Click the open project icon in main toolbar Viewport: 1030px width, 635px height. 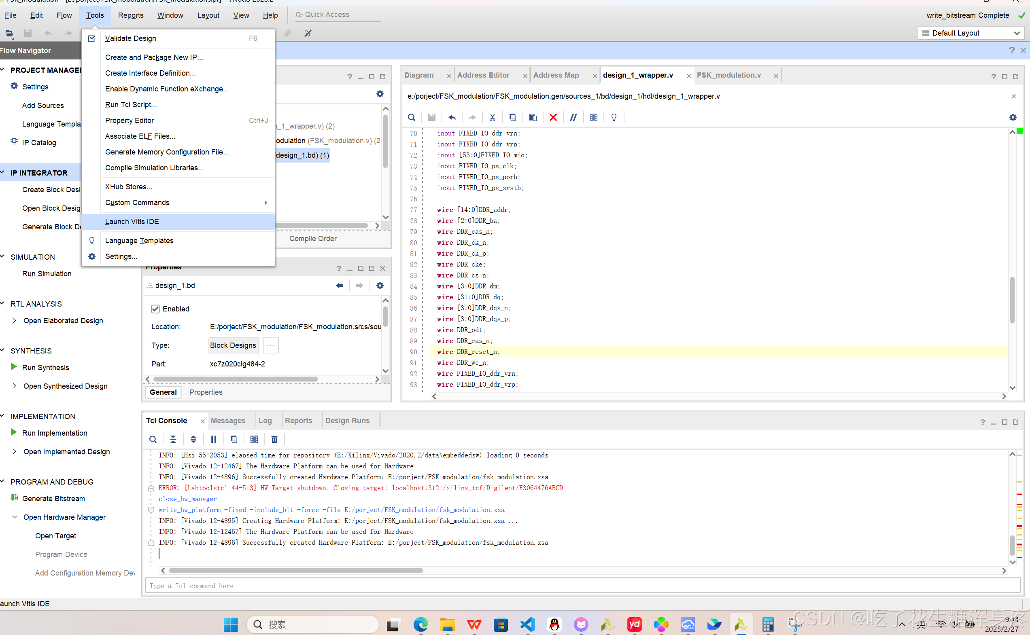(x=9, y=33)
